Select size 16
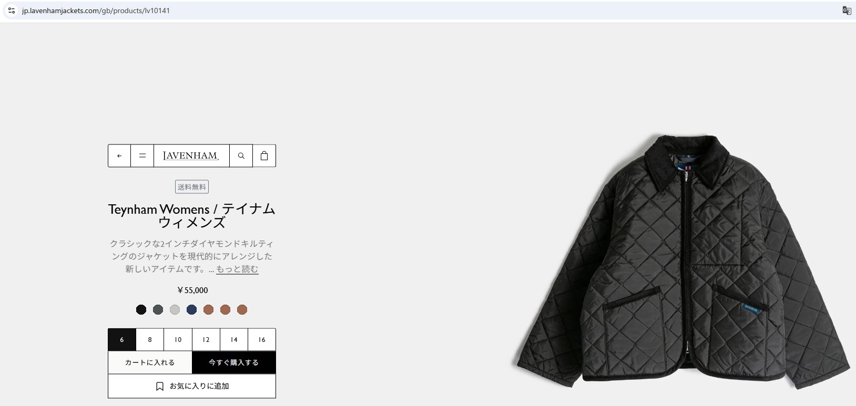The width and height of the screenshot is (856, 406). pos(262,340)
